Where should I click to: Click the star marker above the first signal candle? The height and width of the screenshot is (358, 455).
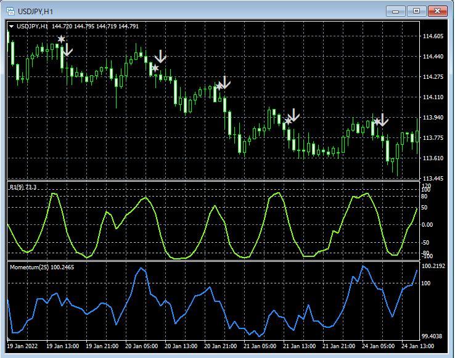(61, 39)
